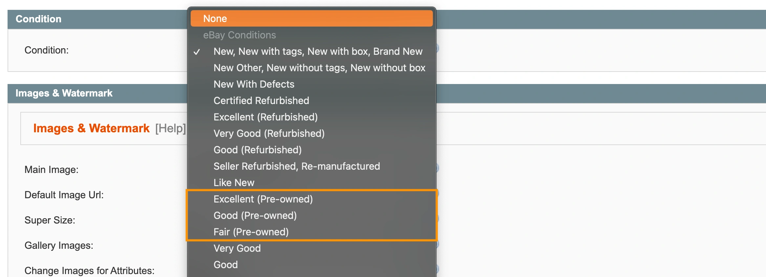Open the [Help] link for Images & Watermark
The height and width of the screenshot is (277, 766).
(170, 128)
